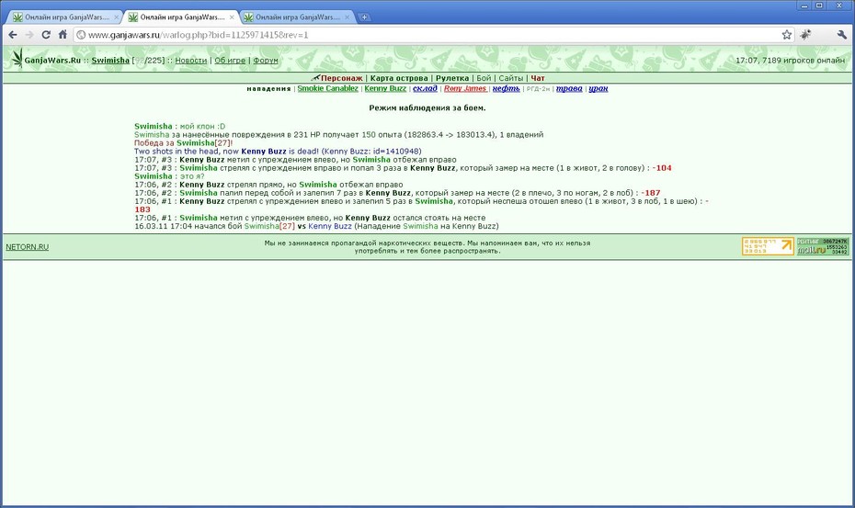Click Kenny Buzz name in death message

click(263, 151)
